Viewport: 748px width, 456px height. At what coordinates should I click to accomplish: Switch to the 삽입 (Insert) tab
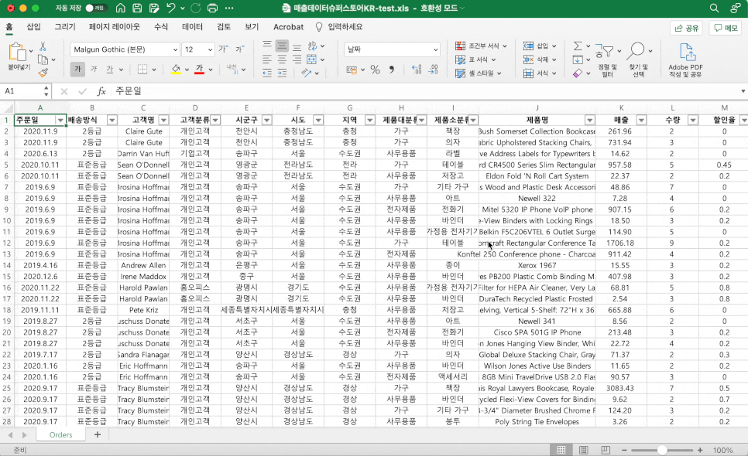tap(33, 27)
